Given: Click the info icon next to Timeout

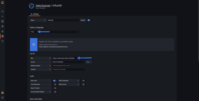Looking at the screenshot, I should click(50, 69).
